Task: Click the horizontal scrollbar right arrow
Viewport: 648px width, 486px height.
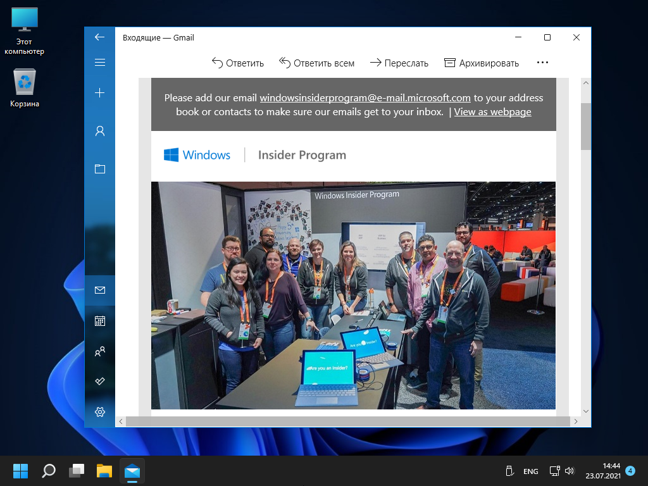Action: click(x=575, y=421)
